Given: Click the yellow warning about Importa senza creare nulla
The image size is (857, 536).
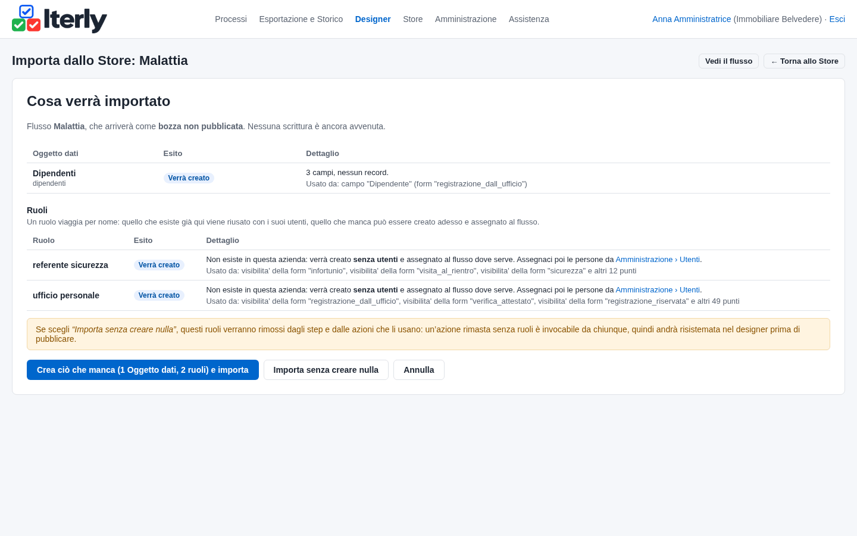Looking at the screenshot, I should pyautogui.click(x=428, y=334).
